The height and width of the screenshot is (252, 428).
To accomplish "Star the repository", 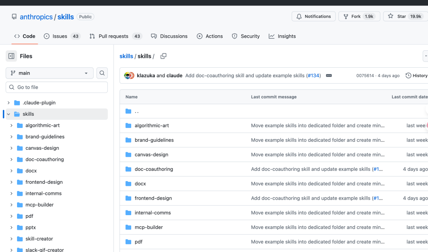I will [x=402, y=16].
